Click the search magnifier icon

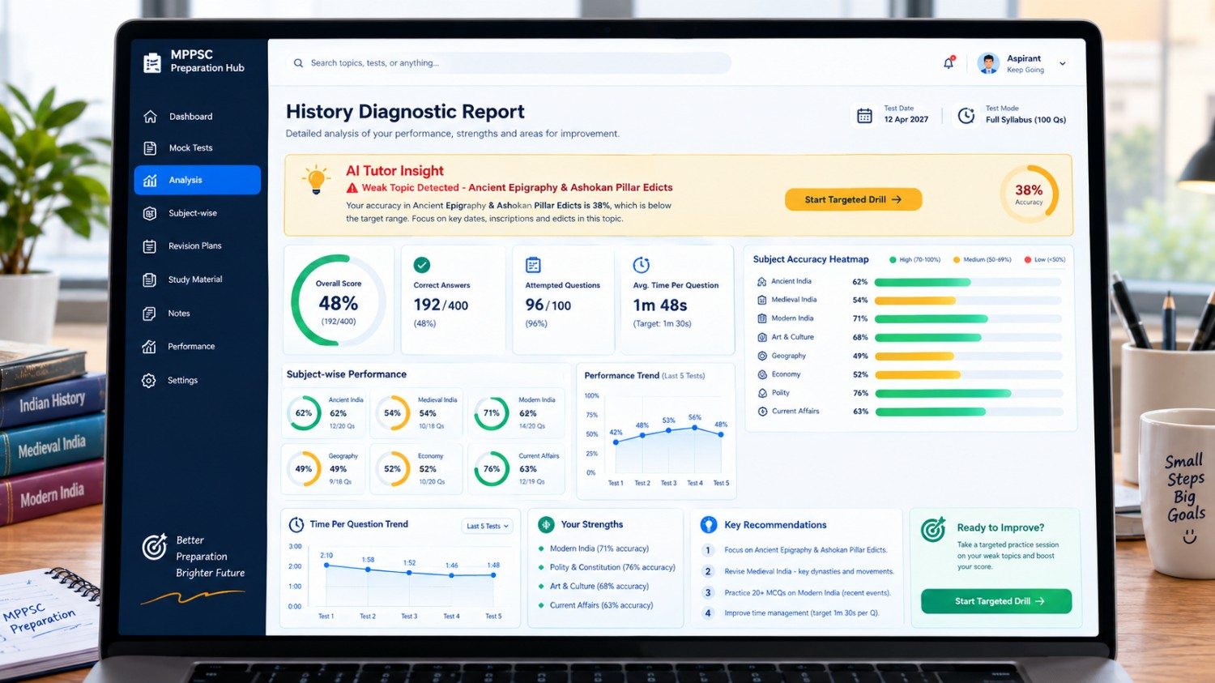[298, 63]
